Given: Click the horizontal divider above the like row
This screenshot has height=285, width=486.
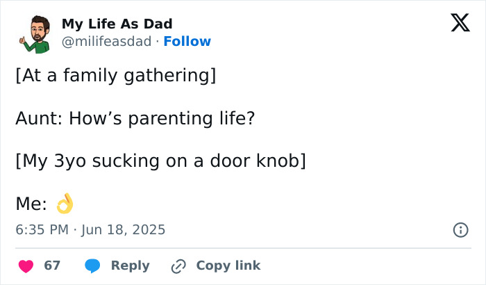Looking at the screenshot, I should pos(243,248).
